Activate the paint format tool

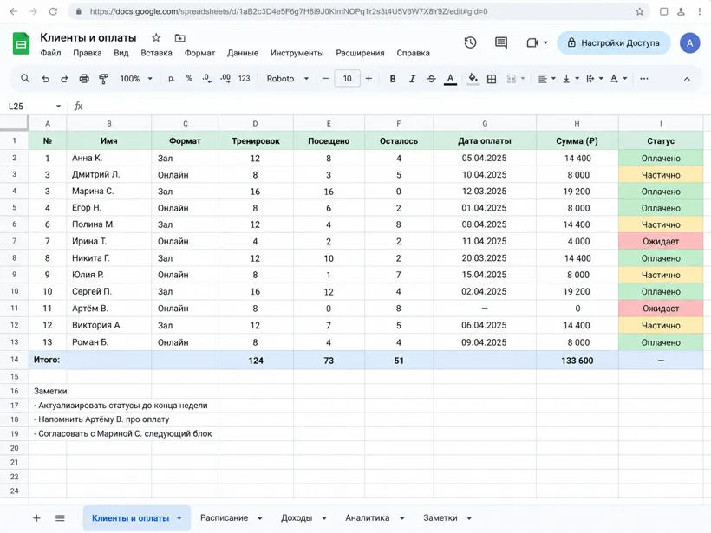tap(103, 79)
